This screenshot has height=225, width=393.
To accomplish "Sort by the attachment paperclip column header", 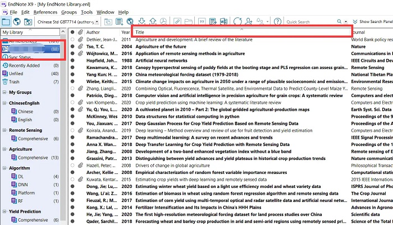I will pos(80,32).
